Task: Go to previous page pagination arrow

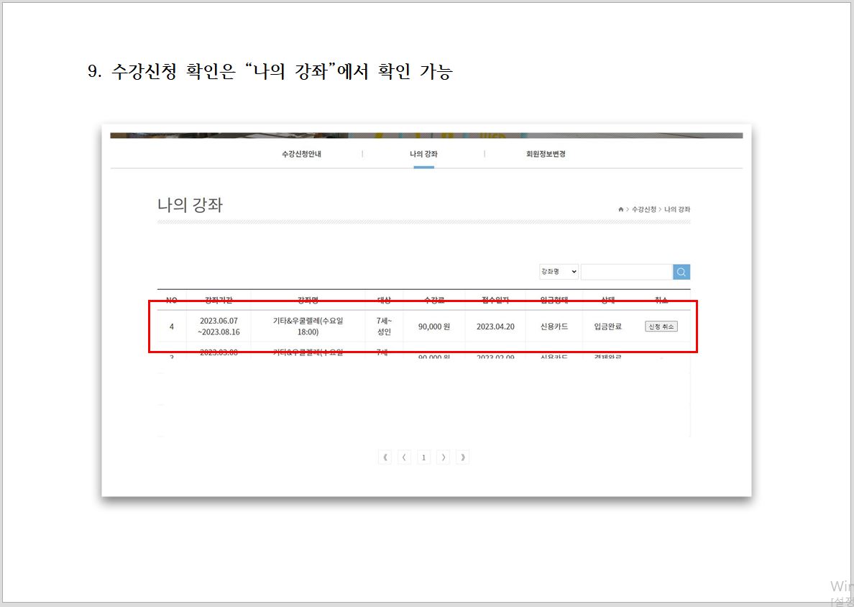Action: click(404, 457)
